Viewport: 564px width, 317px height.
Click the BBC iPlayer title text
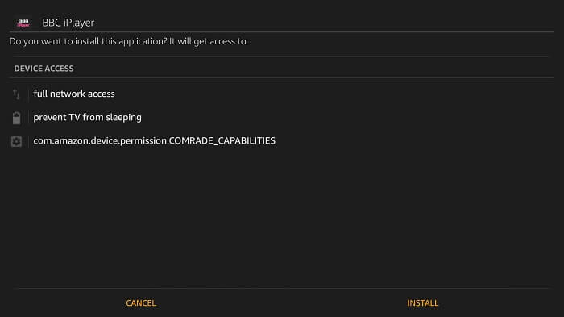coord(68,23)
